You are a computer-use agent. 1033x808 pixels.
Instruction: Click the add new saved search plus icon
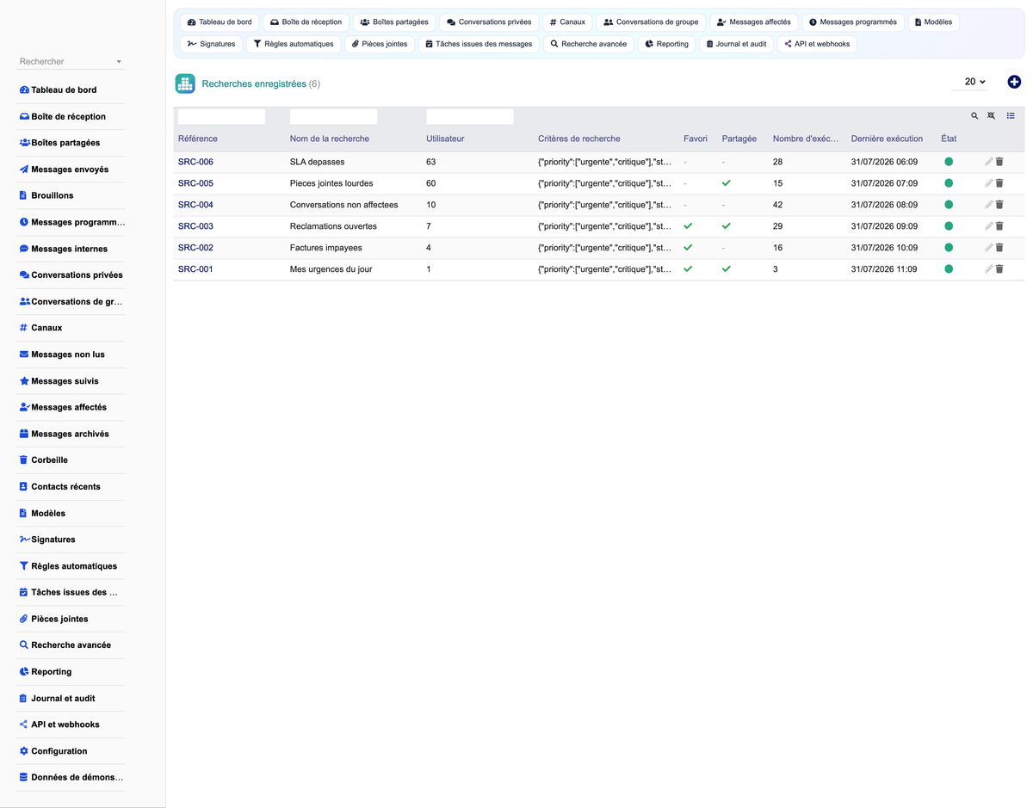(x=1014, y=82)
